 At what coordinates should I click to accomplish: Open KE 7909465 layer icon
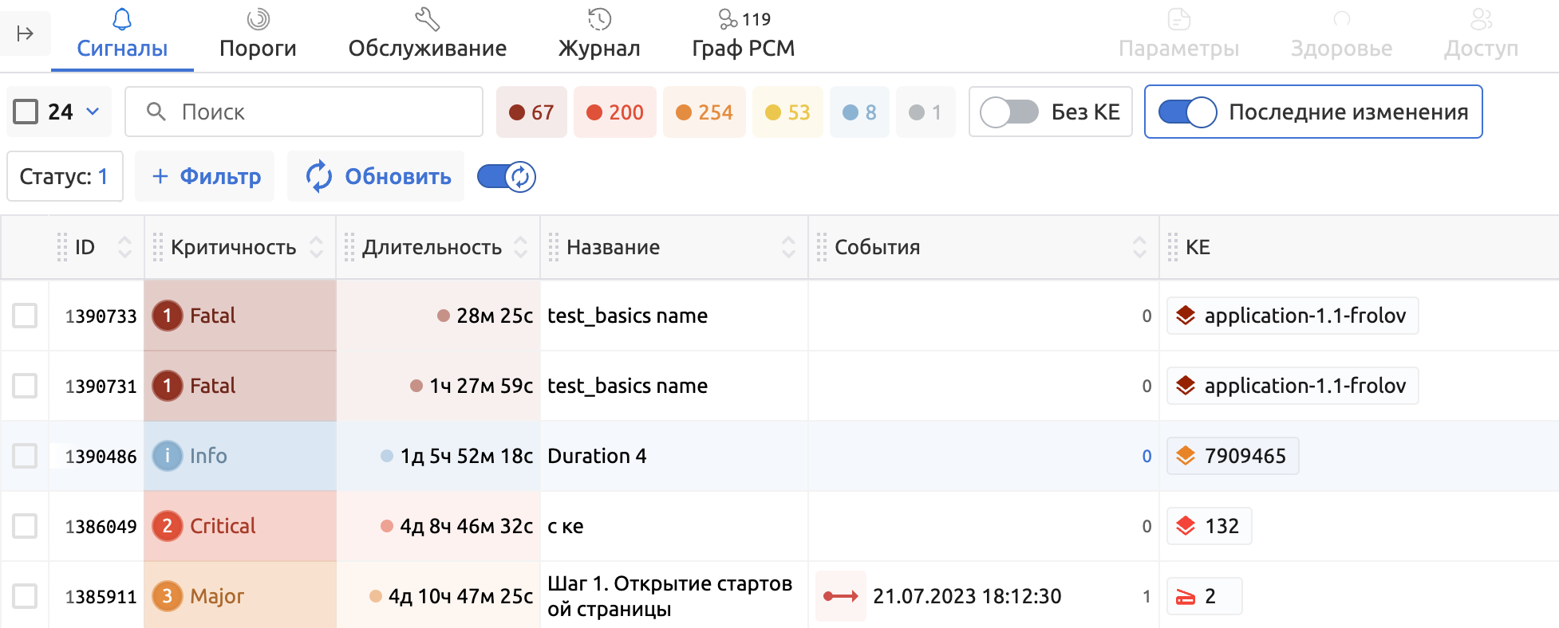1186,456
